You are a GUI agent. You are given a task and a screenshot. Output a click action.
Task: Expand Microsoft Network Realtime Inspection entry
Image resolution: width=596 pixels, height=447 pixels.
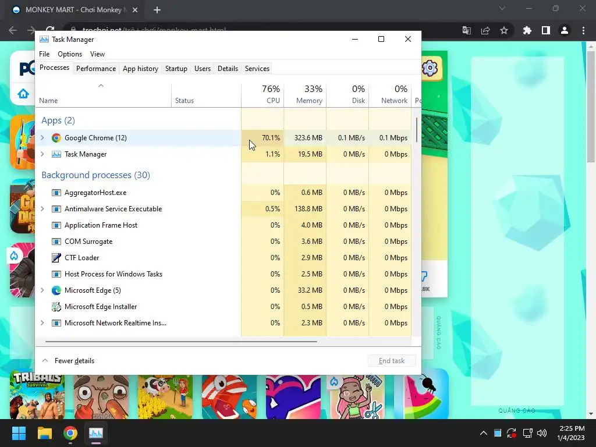[x=42, y=323]
